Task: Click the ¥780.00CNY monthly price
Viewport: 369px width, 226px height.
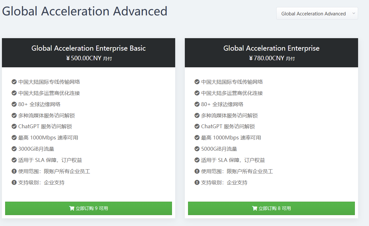Action: click(271, 58)
